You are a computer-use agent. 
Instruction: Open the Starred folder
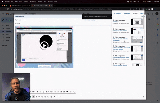[x=8, y=28]
